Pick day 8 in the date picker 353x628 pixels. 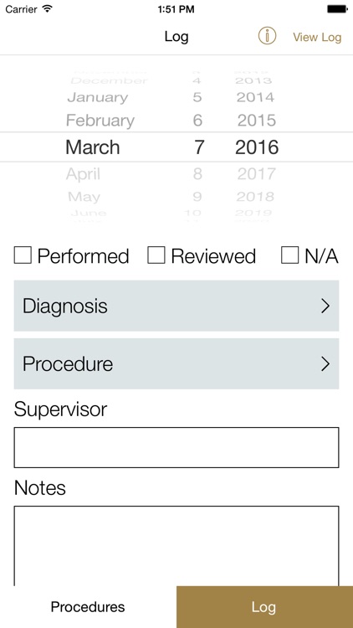point(197,174)
